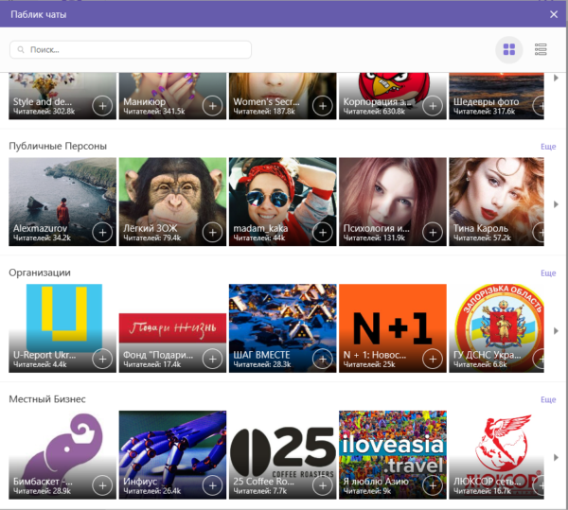Click Читателей: 131.9k under Психология

coord(374,238)
